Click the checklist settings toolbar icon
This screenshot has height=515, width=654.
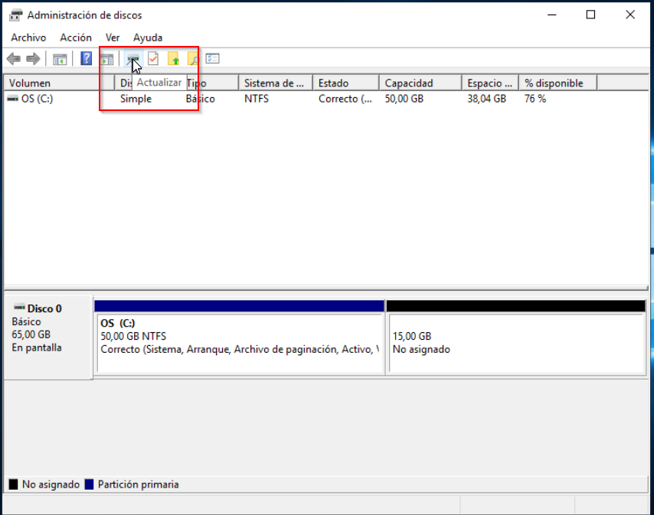coord(213,59)
